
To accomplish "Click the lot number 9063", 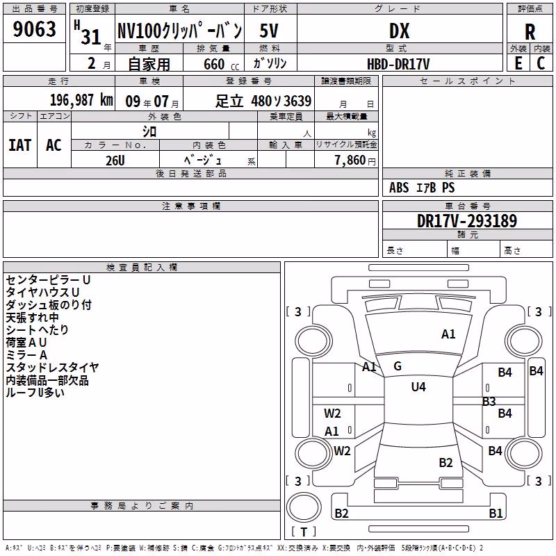I will coord(34,28).
